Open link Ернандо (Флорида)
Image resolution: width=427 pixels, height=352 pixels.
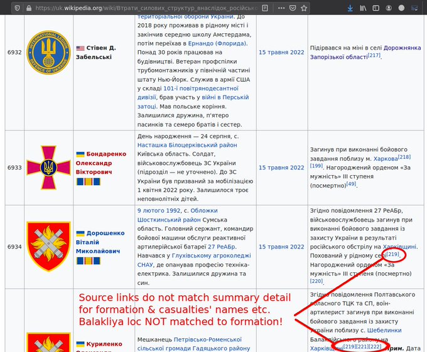point(217,43)
